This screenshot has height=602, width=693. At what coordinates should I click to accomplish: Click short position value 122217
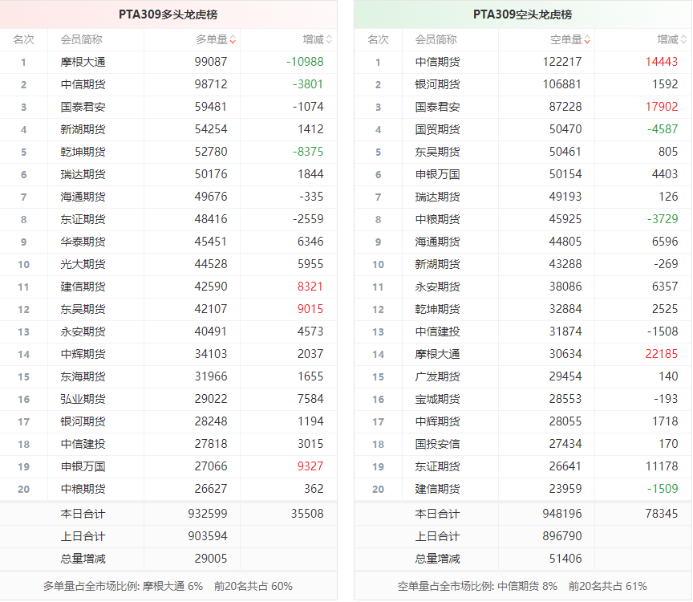click(562, 62)
